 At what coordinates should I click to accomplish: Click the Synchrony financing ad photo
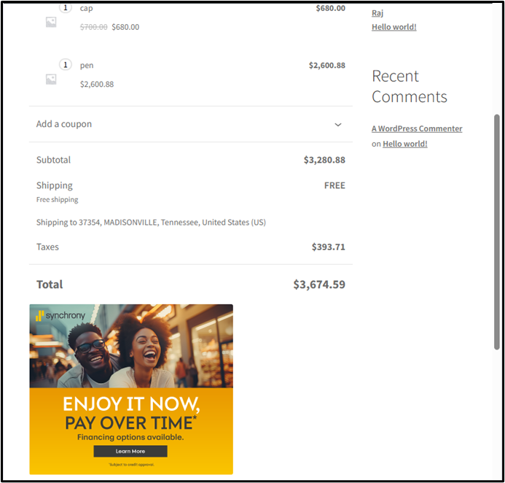131,347
